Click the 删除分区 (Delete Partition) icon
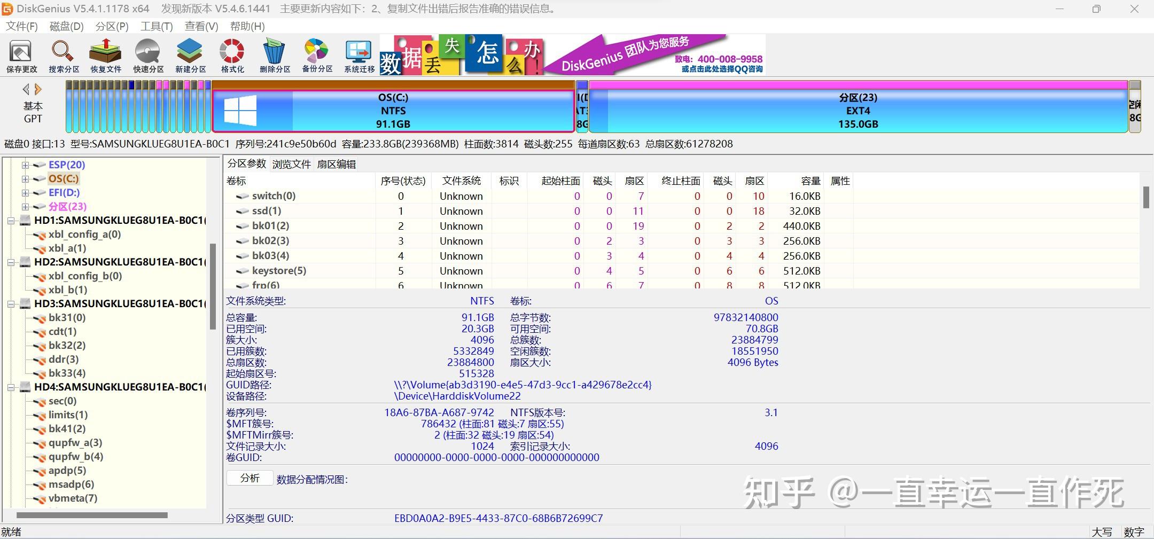Viewport: 1154px width, 539px height. tap(274, 55)
